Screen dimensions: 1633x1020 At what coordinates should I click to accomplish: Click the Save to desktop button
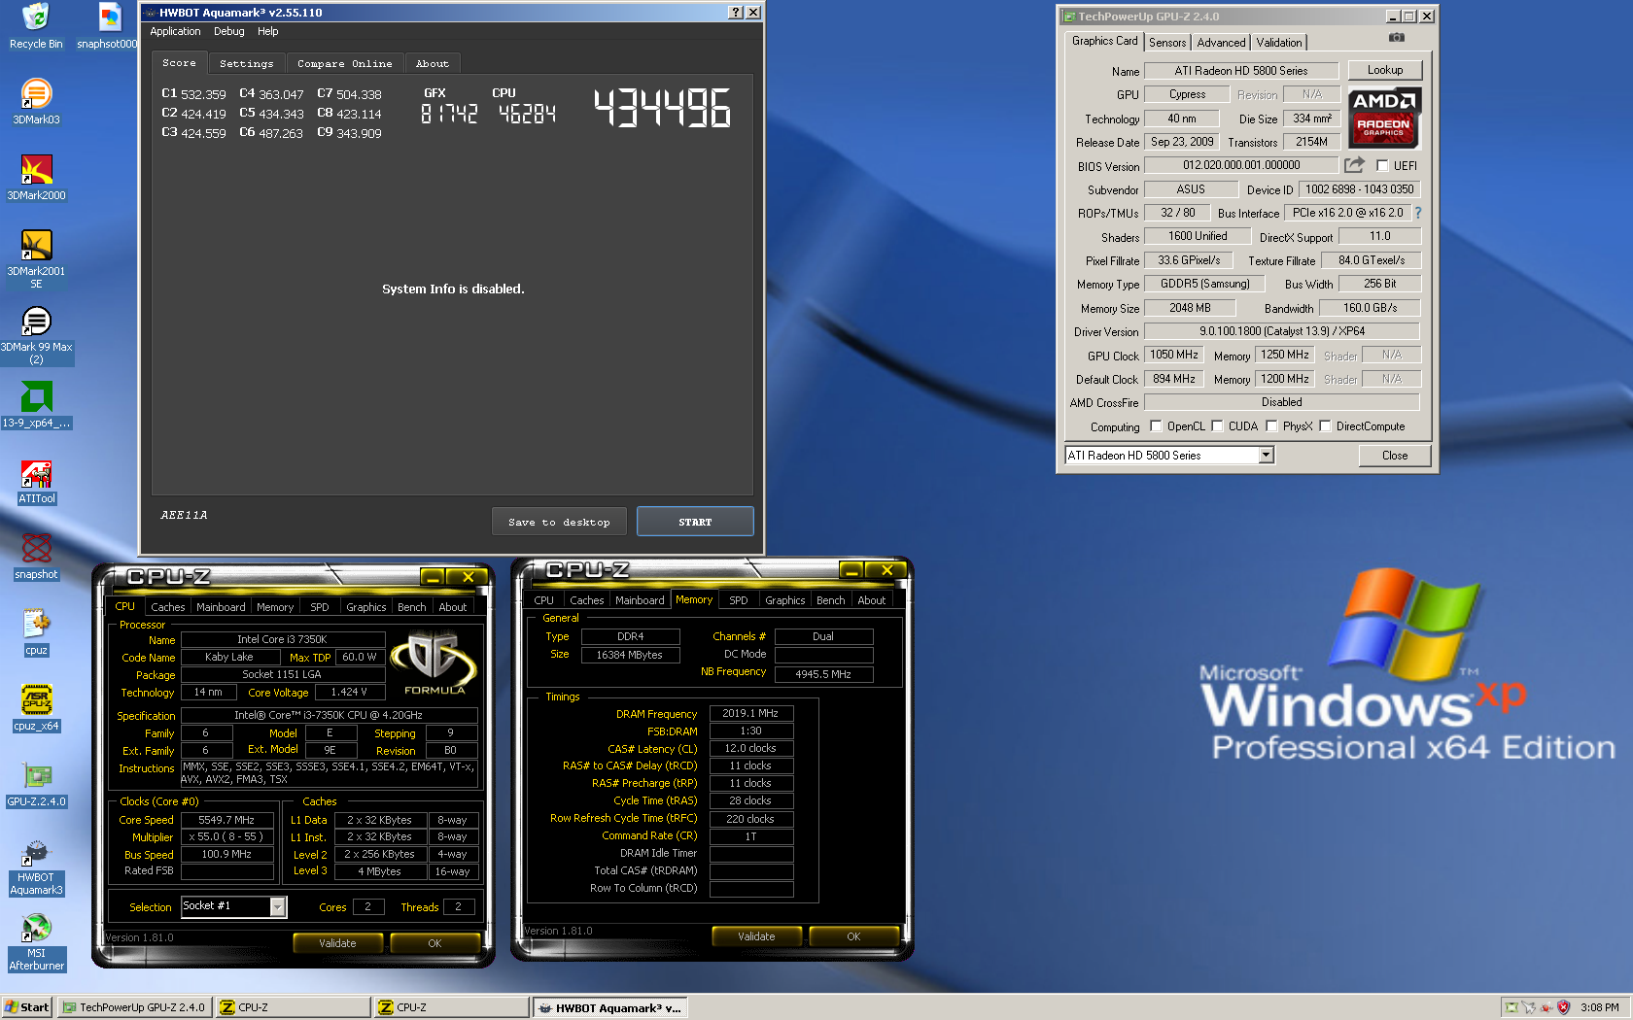point(559,522)
